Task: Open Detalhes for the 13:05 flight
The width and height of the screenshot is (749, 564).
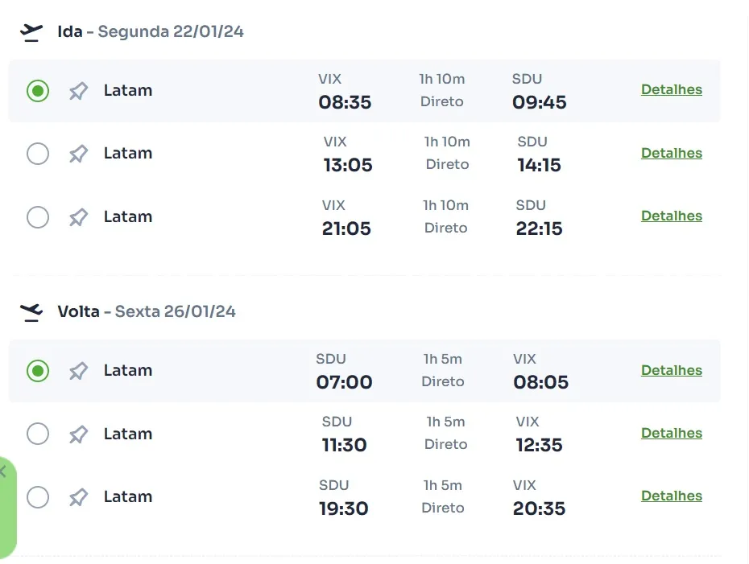Action: point(672,153)
